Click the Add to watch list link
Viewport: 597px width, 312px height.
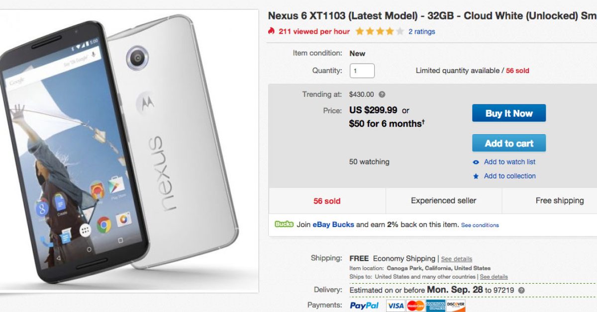click(509, 162)
